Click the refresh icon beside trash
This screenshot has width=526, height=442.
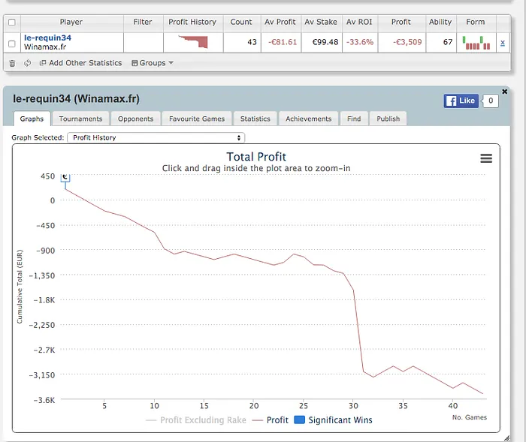[27, 63]
